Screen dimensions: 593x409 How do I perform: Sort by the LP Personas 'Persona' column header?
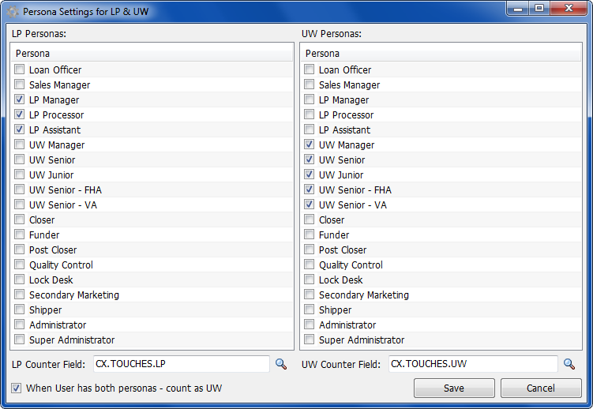tap(152, 54)
